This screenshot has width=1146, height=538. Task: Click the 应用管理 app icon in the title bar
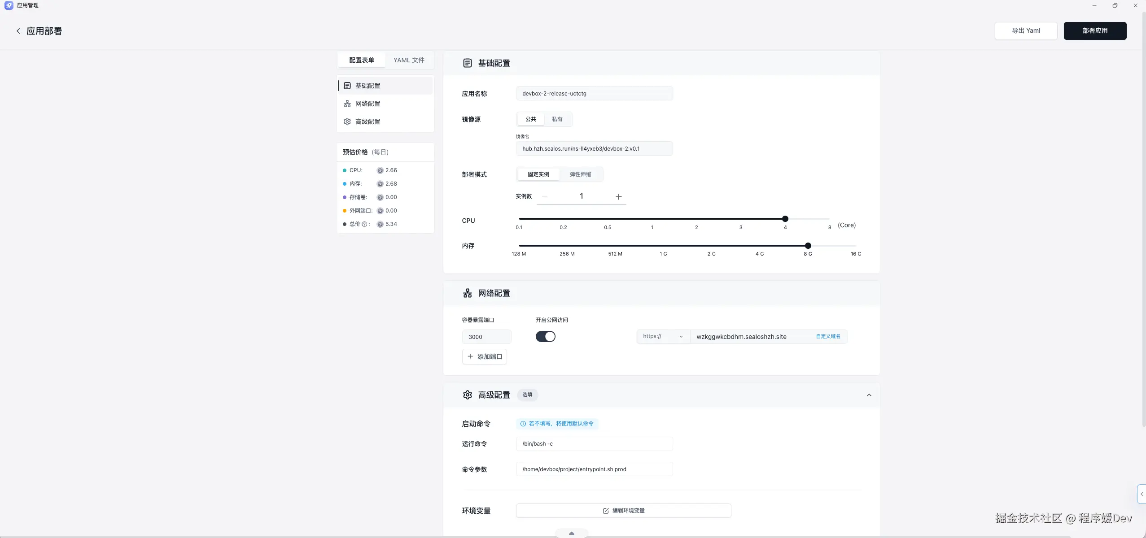(9, 5)
